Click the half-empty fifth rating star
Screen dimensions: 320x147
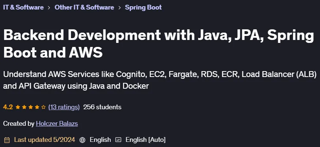[43, 107]
